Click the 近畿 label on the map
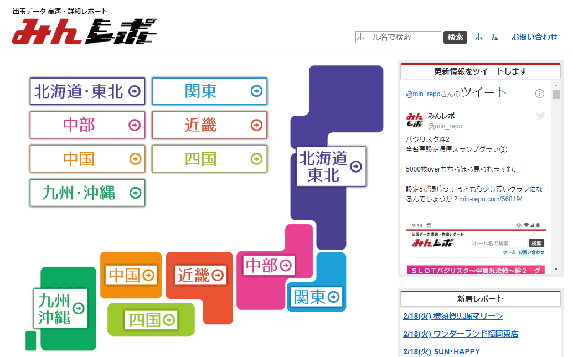This screenshot has width=573, height=357. click(x=200, y=275)
